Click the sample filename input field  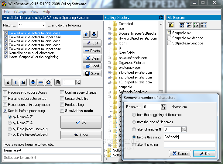pyautogui.click(x=52, y=150)
